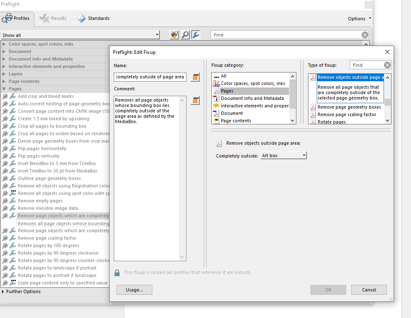Click wrench icon of Scale page content
Image resolution: width=411 pixels, height=318 pixels.
click(12, 283)
